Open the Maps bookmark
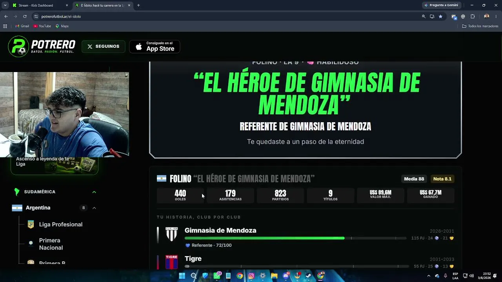Image resolution: width=502 pixels, height=282 pixels. tap(62, 26)
